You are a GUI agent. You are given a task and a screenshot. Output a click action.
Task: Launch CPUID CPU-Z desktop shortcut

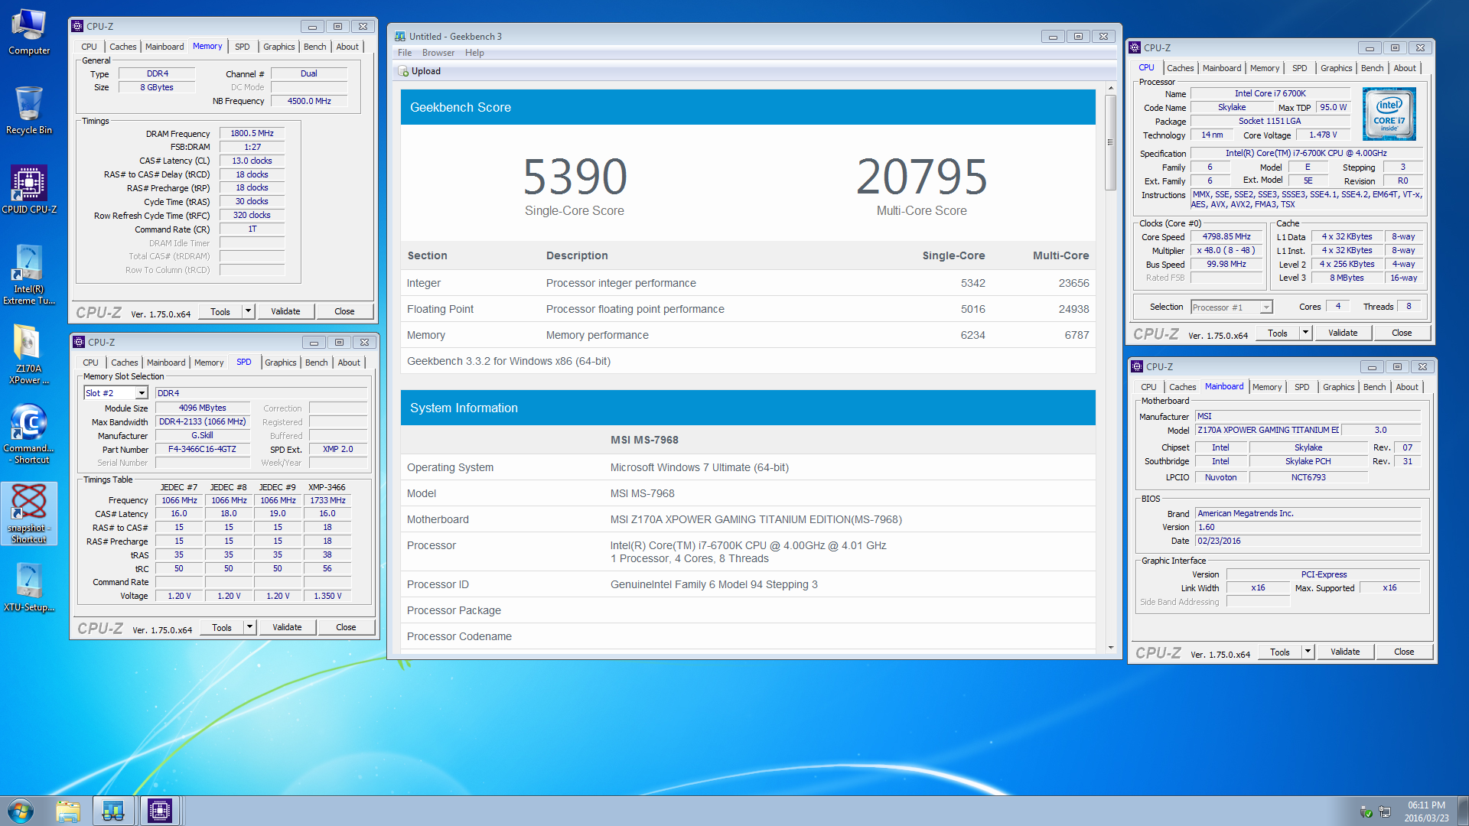(29, 190)
